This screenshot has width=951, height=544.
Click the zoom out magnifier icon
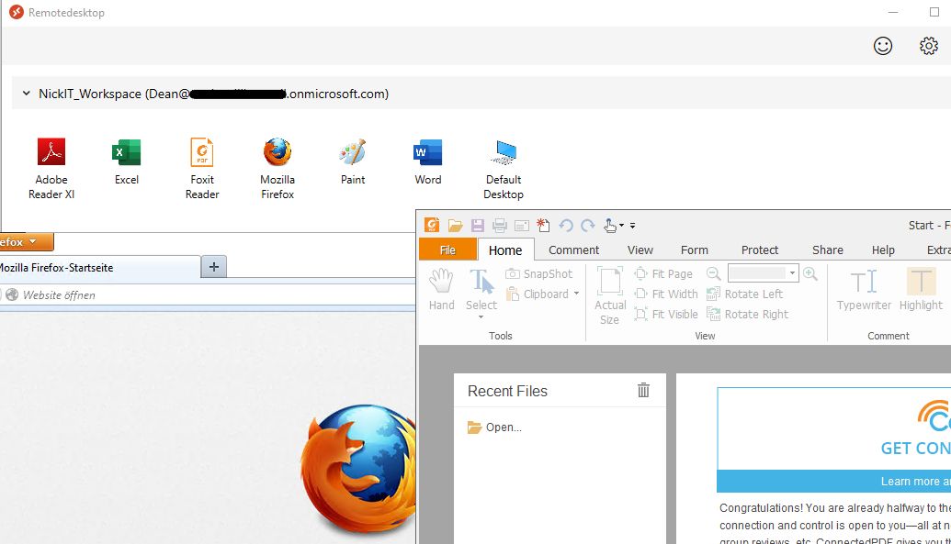(714, 273)
